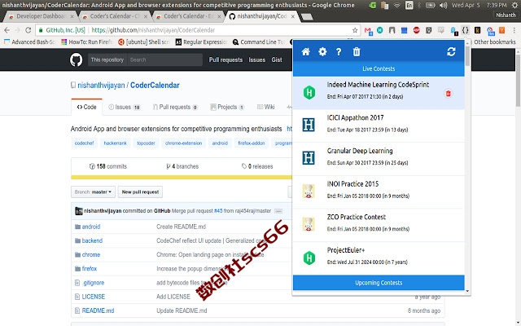Open the repository Issues tab
Image resolution: width=521 pixels, height=326 pixels.
[x=125, y=107]
